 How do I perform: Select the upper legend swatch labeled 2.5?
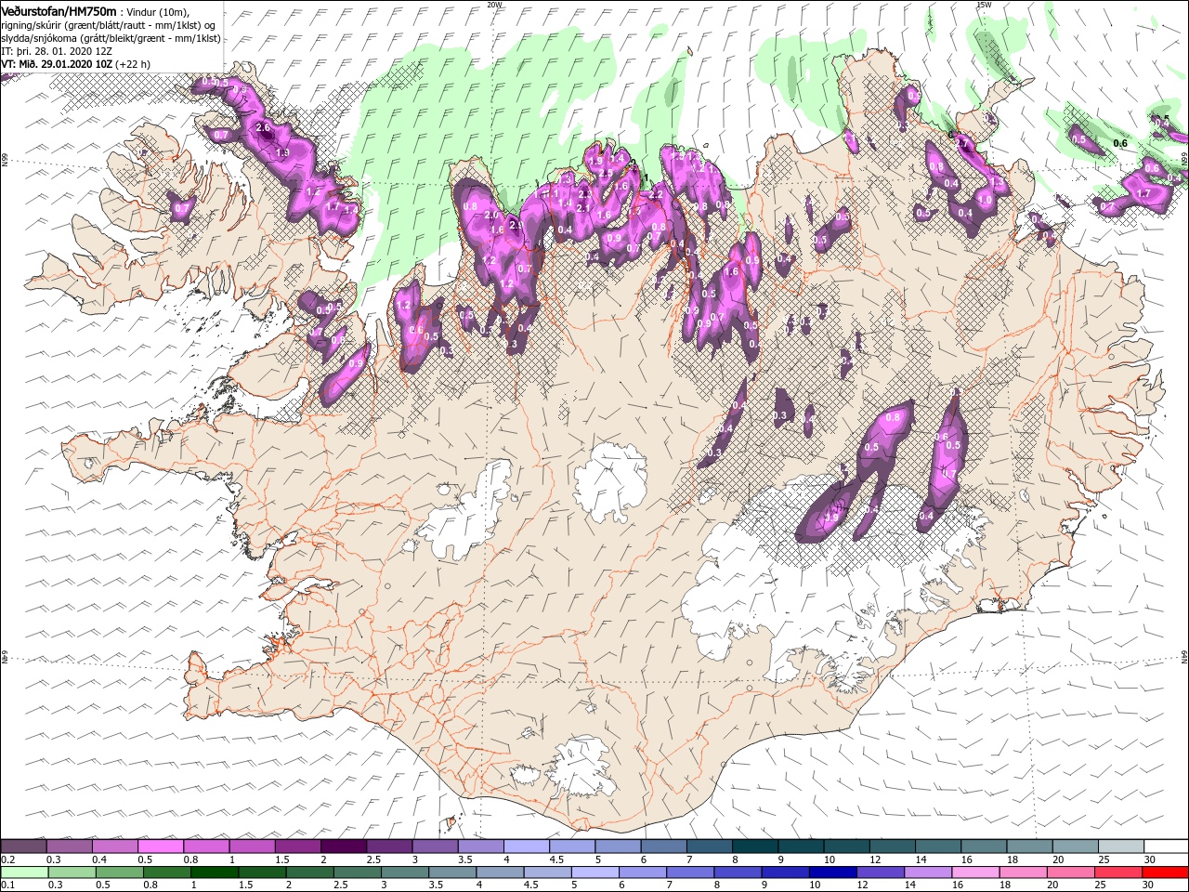click(389, 846)
